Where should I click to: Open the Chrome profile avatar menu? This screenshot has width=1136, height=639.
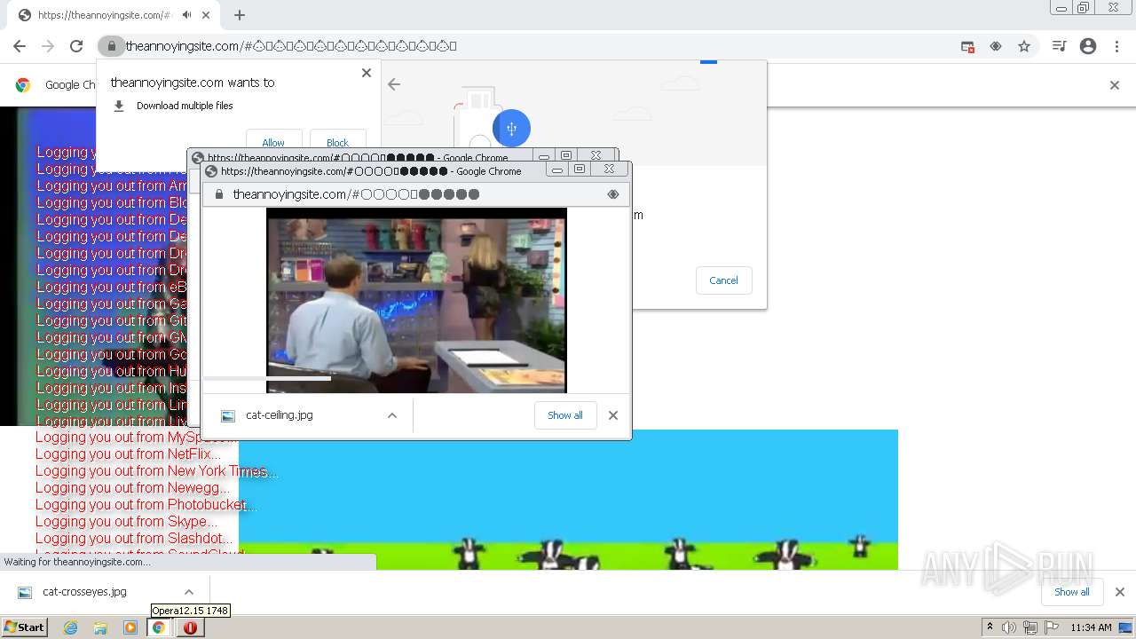pyautogui.click(x=1088, y=46)
